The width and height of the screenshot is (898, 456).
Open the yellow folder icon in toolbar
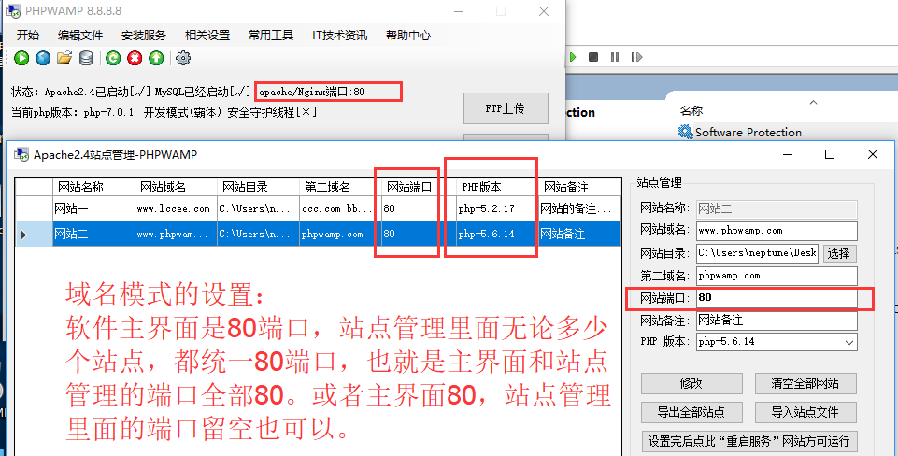[x=64, y=58]
